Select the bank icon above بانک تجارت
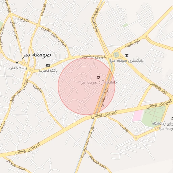173x173 pixels. point(48,65)
